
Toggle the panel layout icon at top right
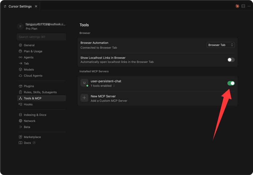243,6
